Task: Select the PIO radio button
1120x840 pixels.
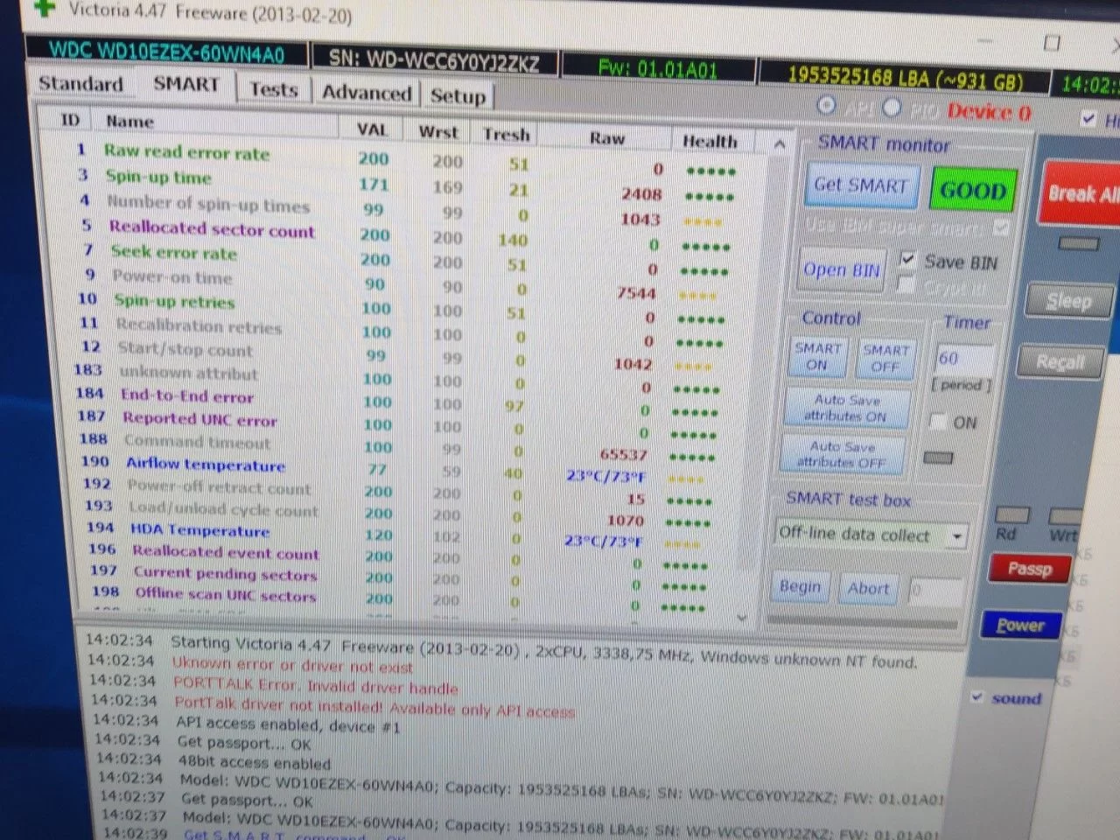Action: [892, 108]
